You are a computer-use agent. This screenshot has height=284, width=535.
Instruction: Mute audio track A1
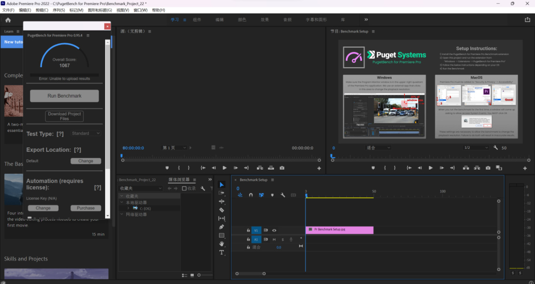click(x=274, y=239)
